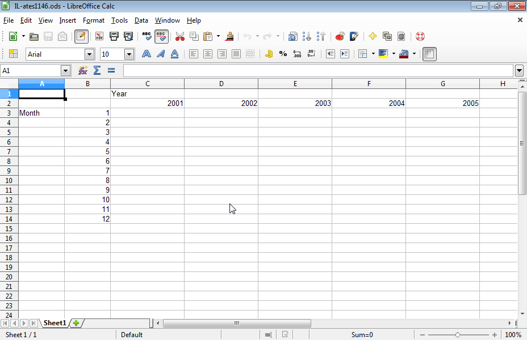Insert Chart icon
Viewport: 527px width, 340px height.
pyautogui.click(x=340, y=36)
